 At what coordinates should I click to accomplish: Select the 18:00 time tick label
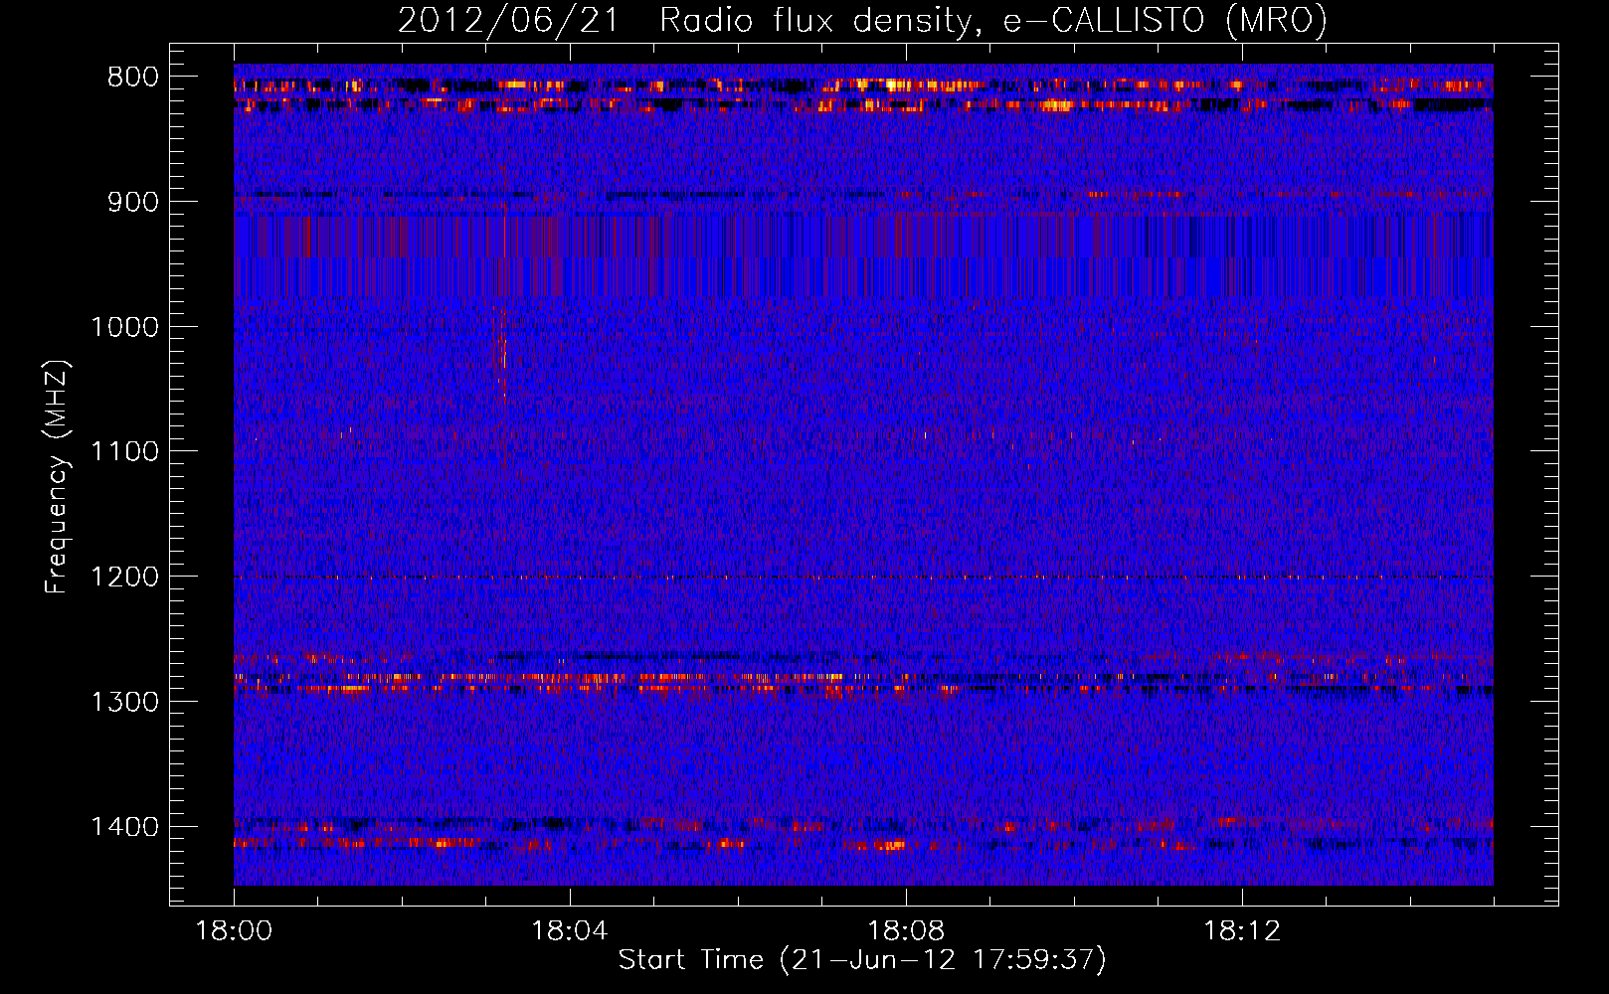234,931
